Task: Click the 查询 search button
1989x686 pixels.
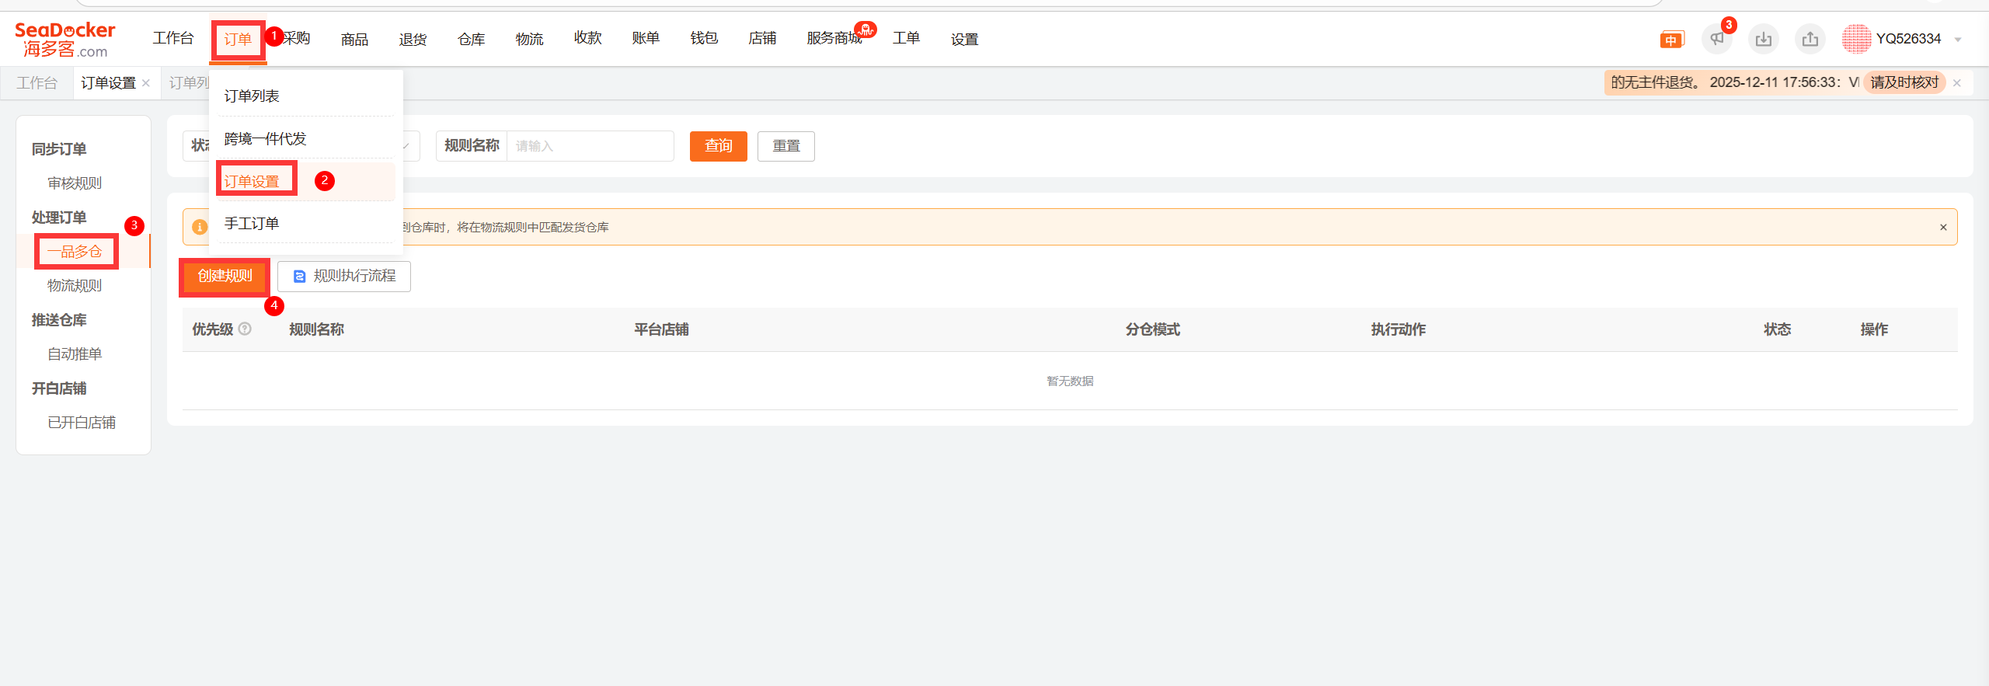Action: point(718,146)
